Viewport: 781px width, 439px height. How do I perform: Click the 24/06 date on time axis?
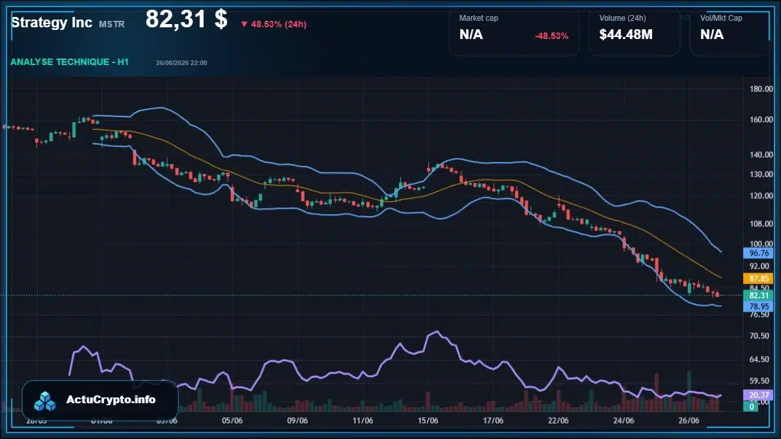pyautogui.click(x=623, y=421)
